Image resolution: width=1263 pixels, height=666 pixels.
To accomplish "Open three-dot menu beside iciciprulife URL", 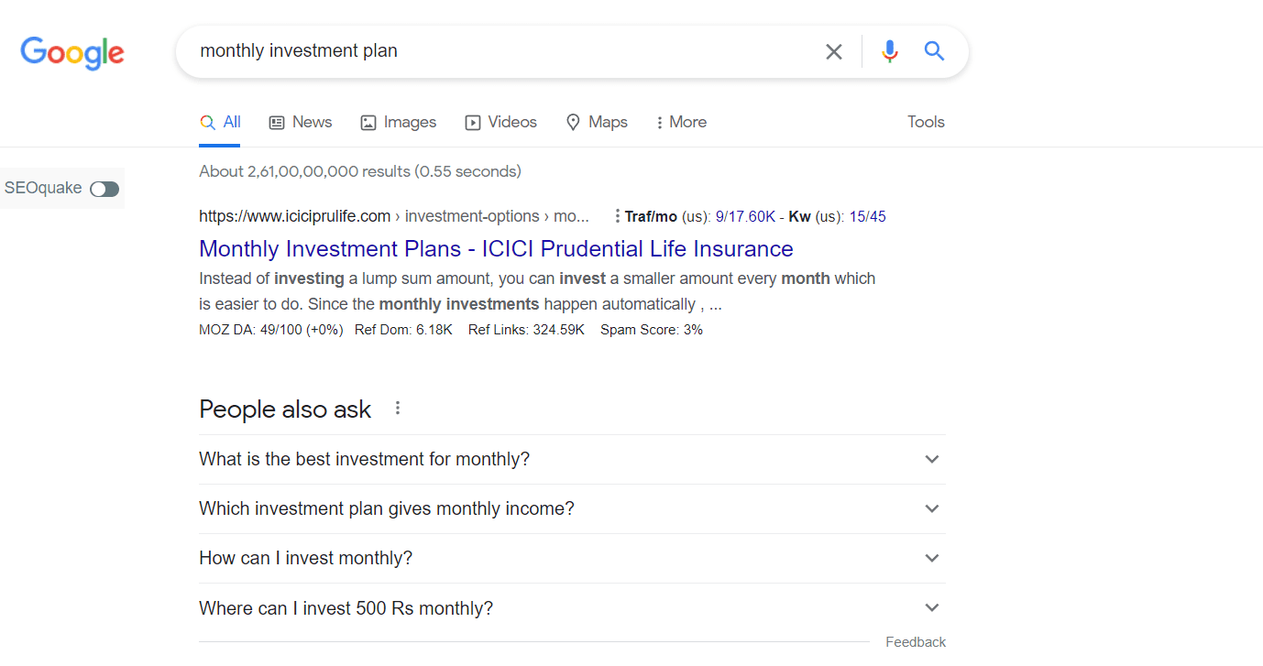I will click(x=617, y=216).
